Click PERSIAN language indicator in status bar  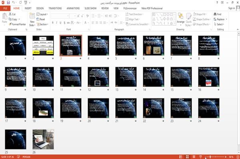(26, 157)
